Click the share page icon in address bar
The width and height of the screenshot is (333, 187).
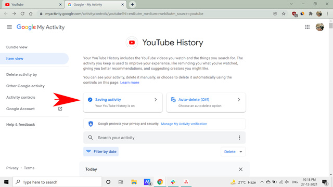pyautogui.click(x=275, y=14)
